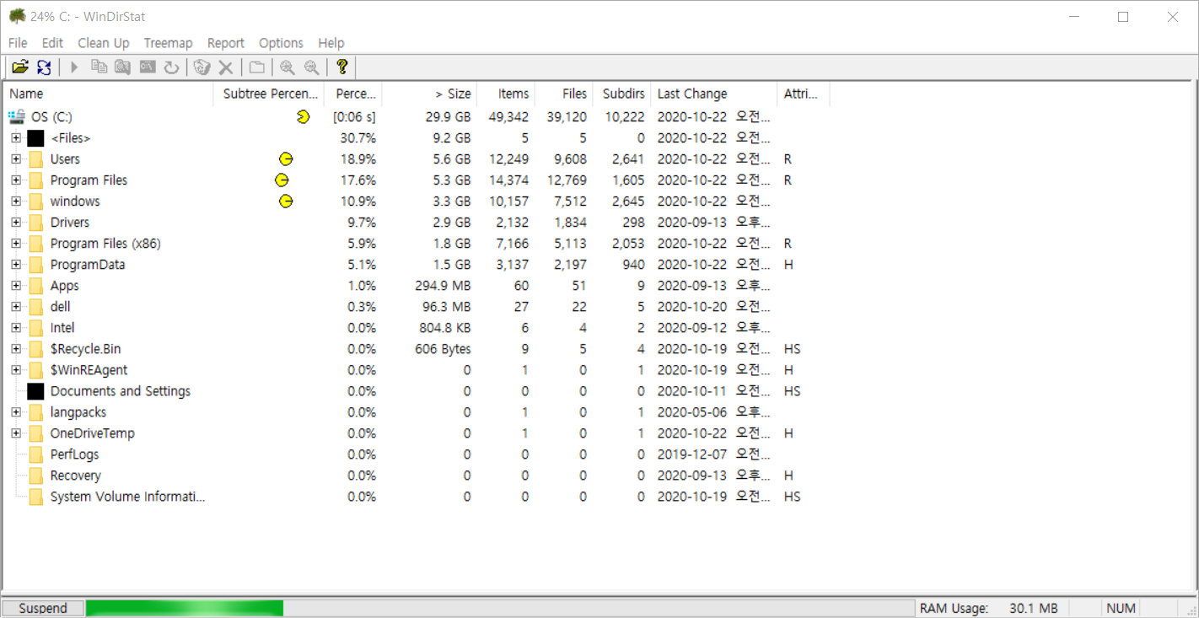Click the OS (C:) drive icon
Image resolution: width=1199 pixels, height=618 pixels.
16,117
